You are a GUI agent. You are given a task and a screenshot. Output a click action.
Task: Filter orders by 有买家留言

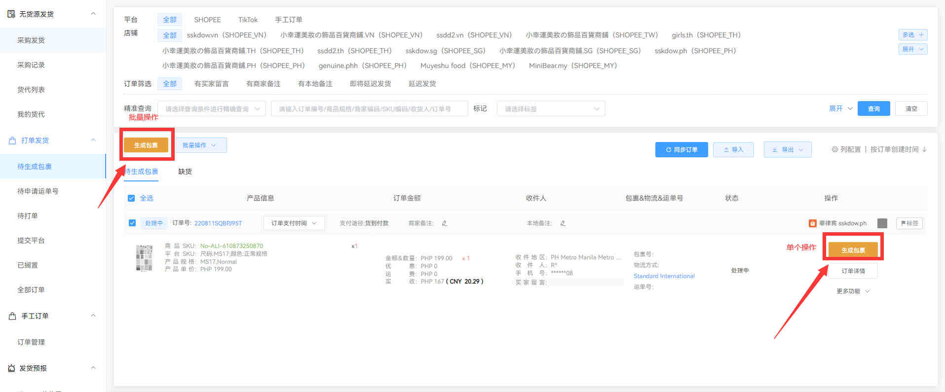(x=211, y=84)
